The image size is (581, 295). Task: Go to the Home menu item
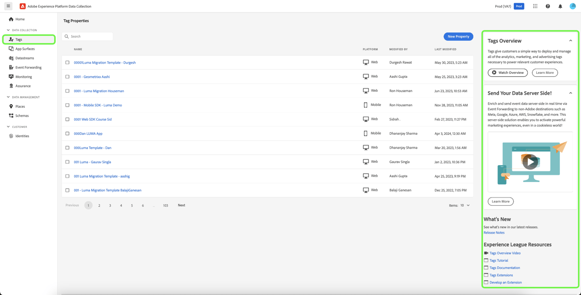click(x=18, y=19)
